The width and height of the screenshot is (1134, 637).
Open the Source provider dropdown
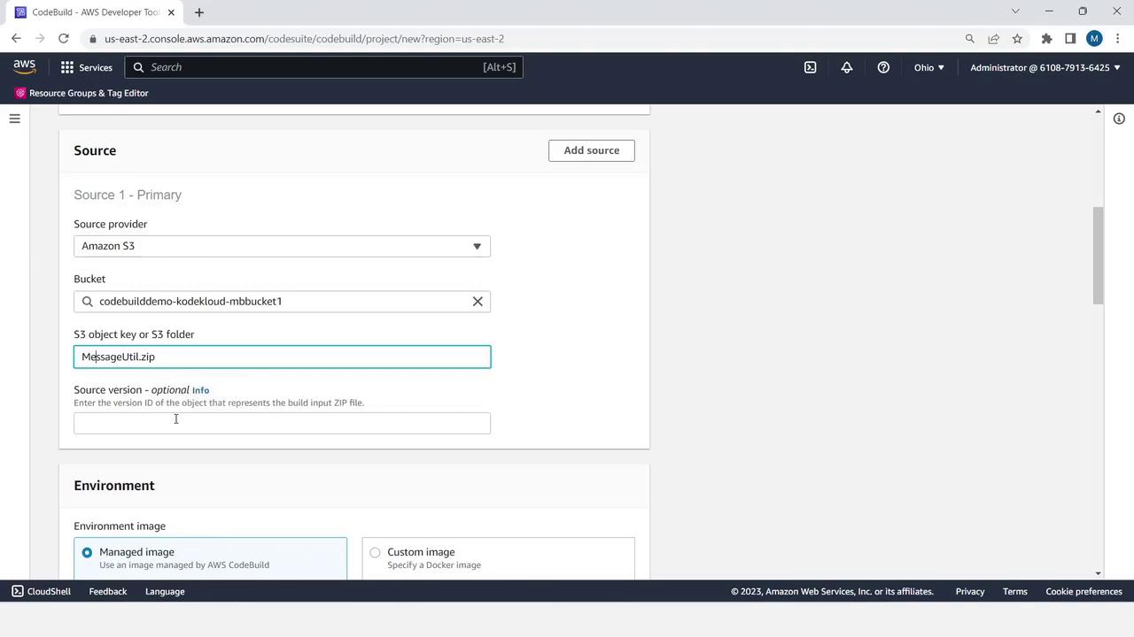[x=282, y=246]
